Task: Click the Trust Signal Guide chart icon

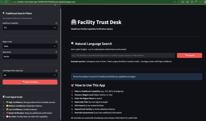Action: (4, 97)
